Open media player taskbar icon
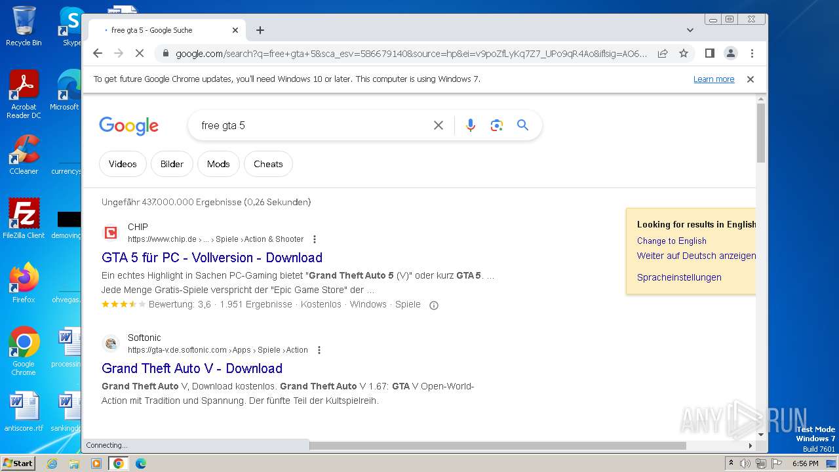This screenshot has height=472, width=839. [x=96, y=463]
